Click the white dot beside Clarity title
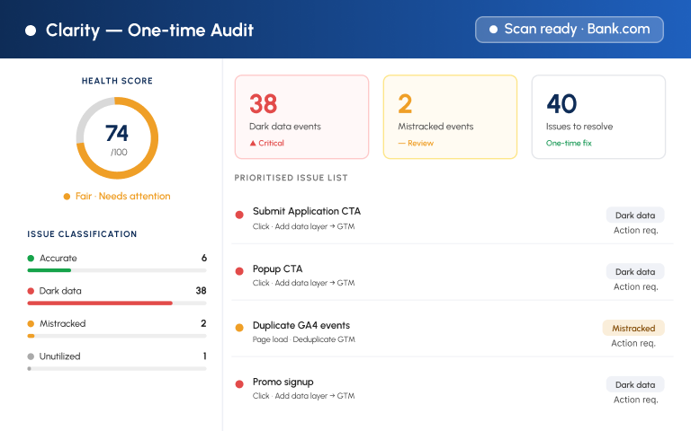This screenshot has width=691, height=431. [31, 31]
